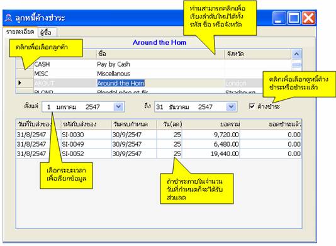Click the due date in SI-0030 row
Viewport: 336px width, 246px height.
(127, 135)
